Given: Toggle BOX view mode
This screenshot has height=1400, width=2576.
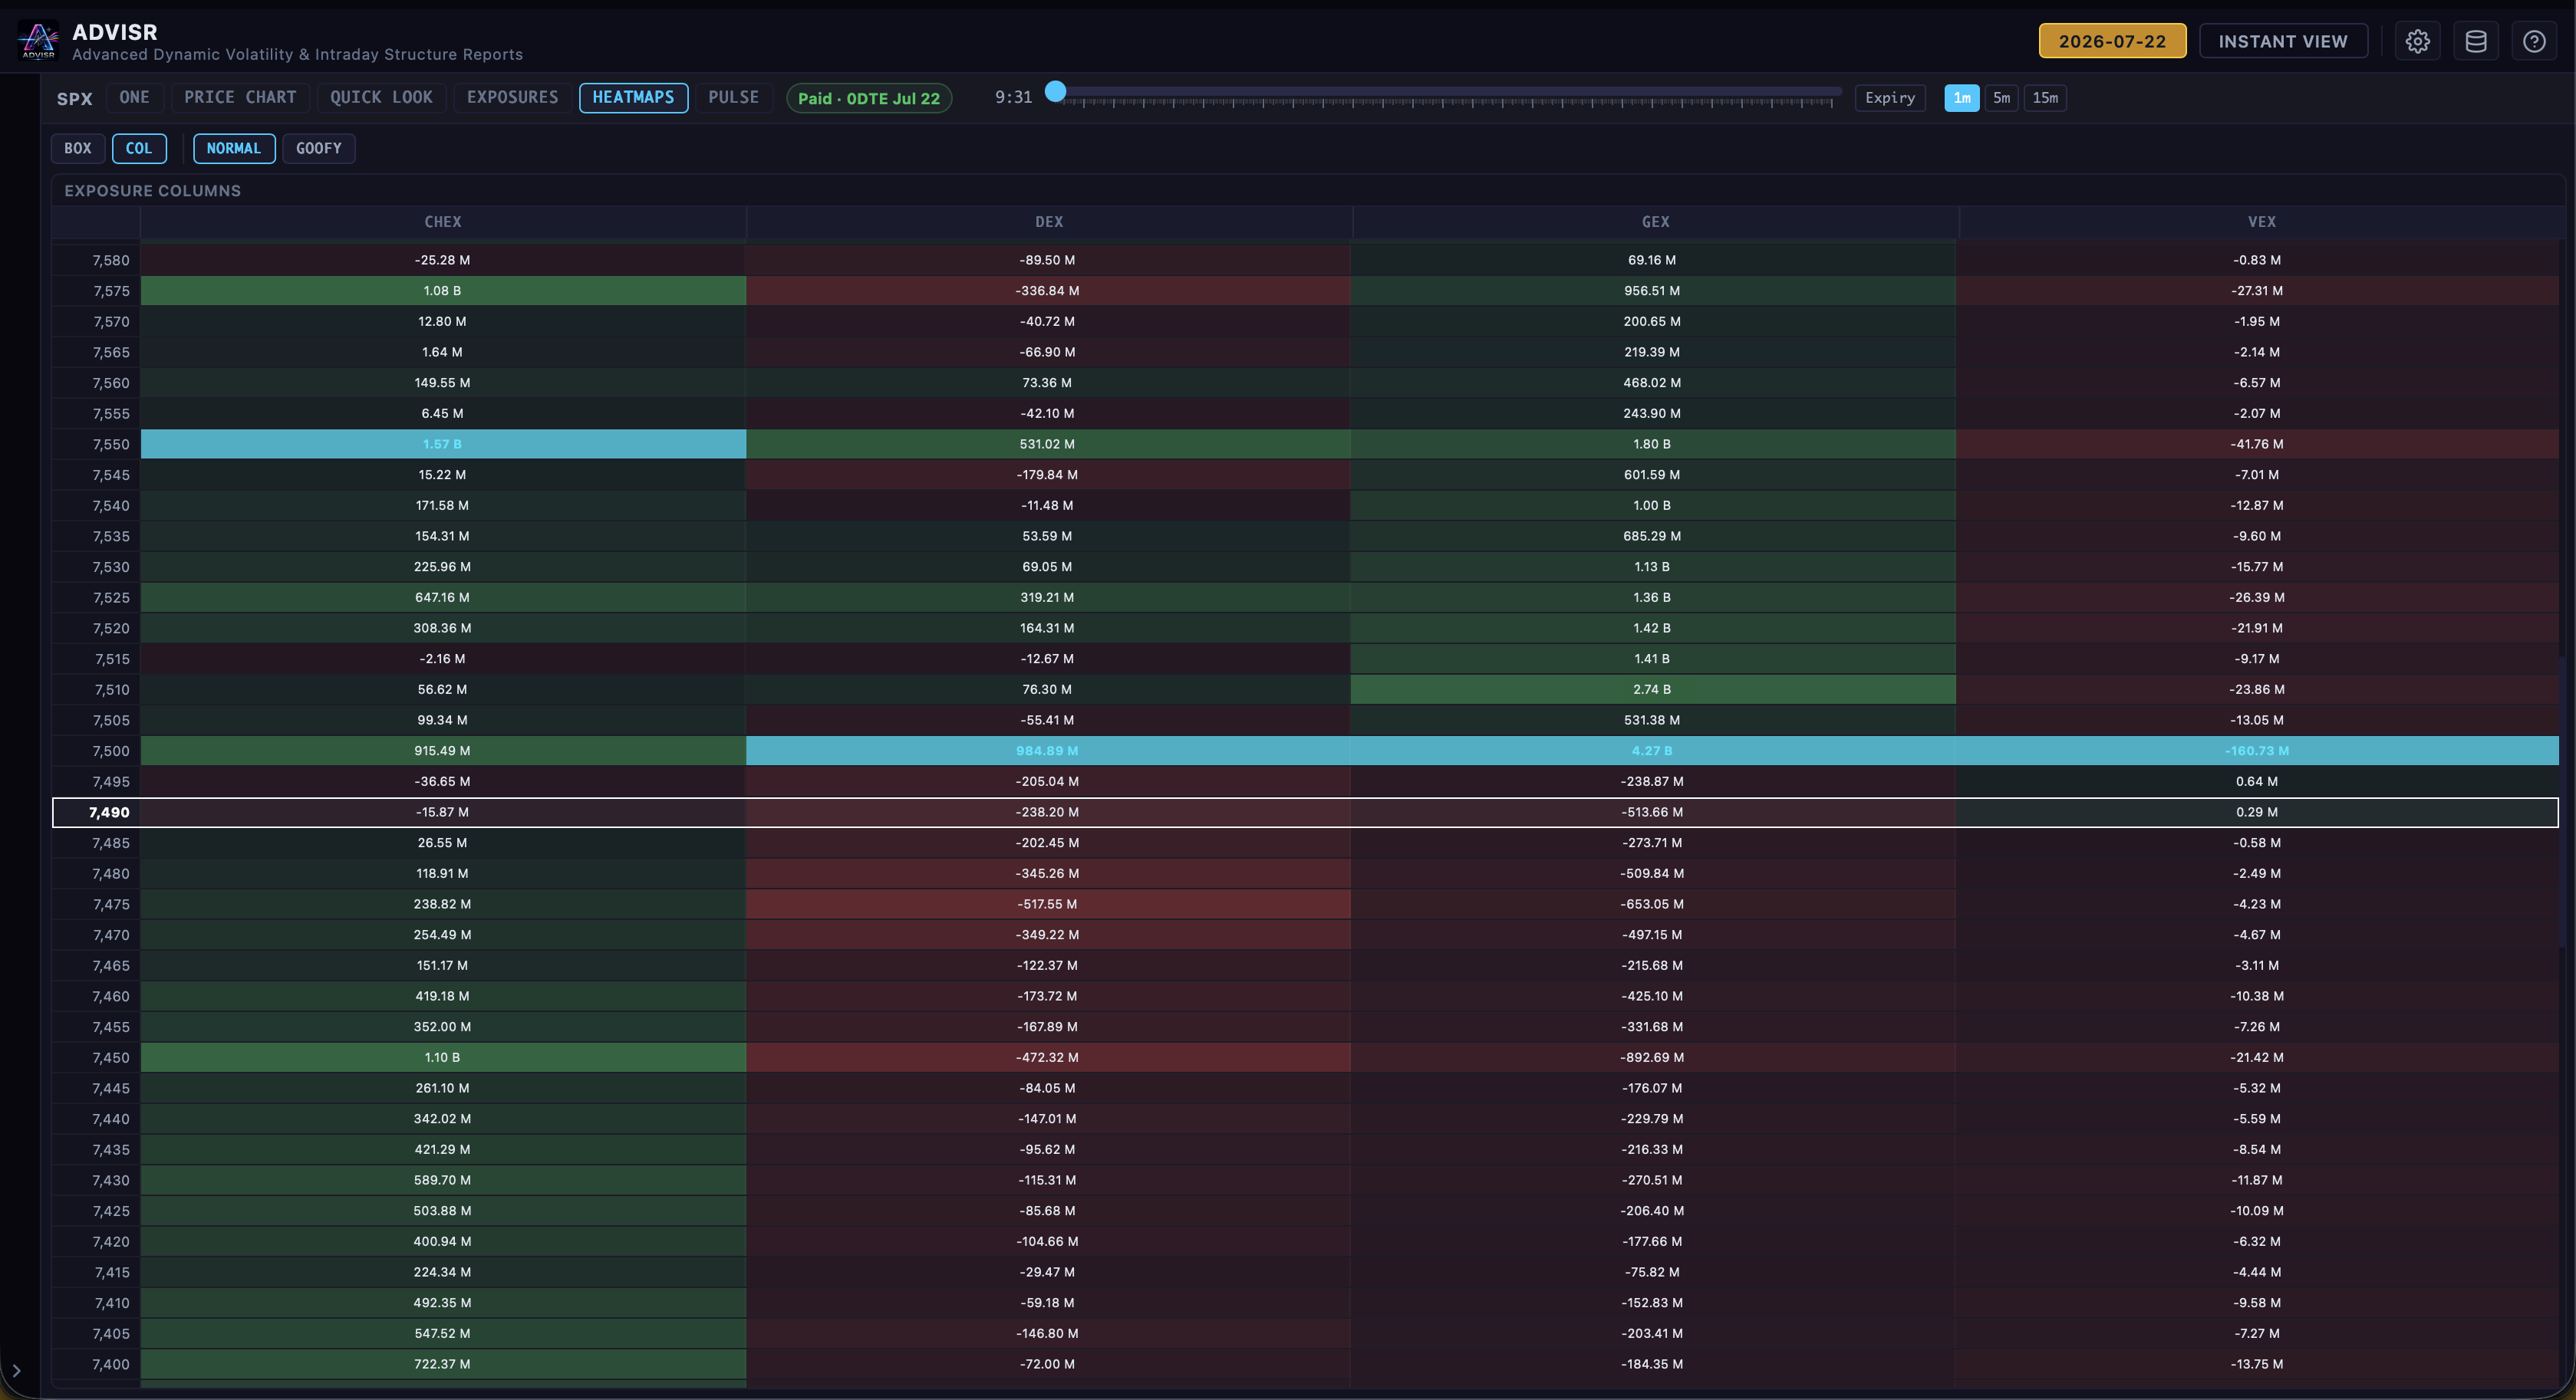Looking at the screenshot, I should (78, 148).
